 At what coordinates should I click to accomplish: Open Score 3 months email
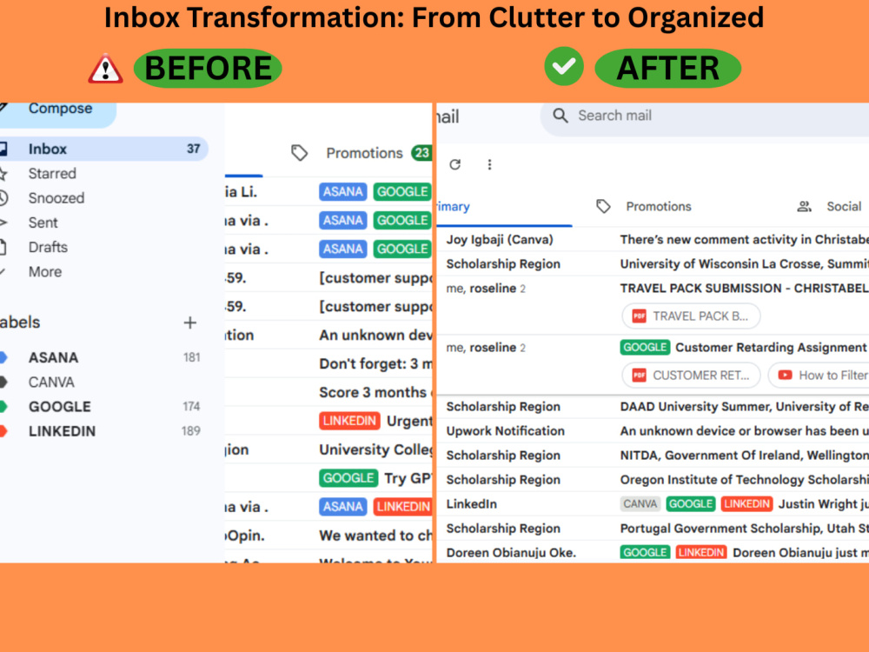328,392
